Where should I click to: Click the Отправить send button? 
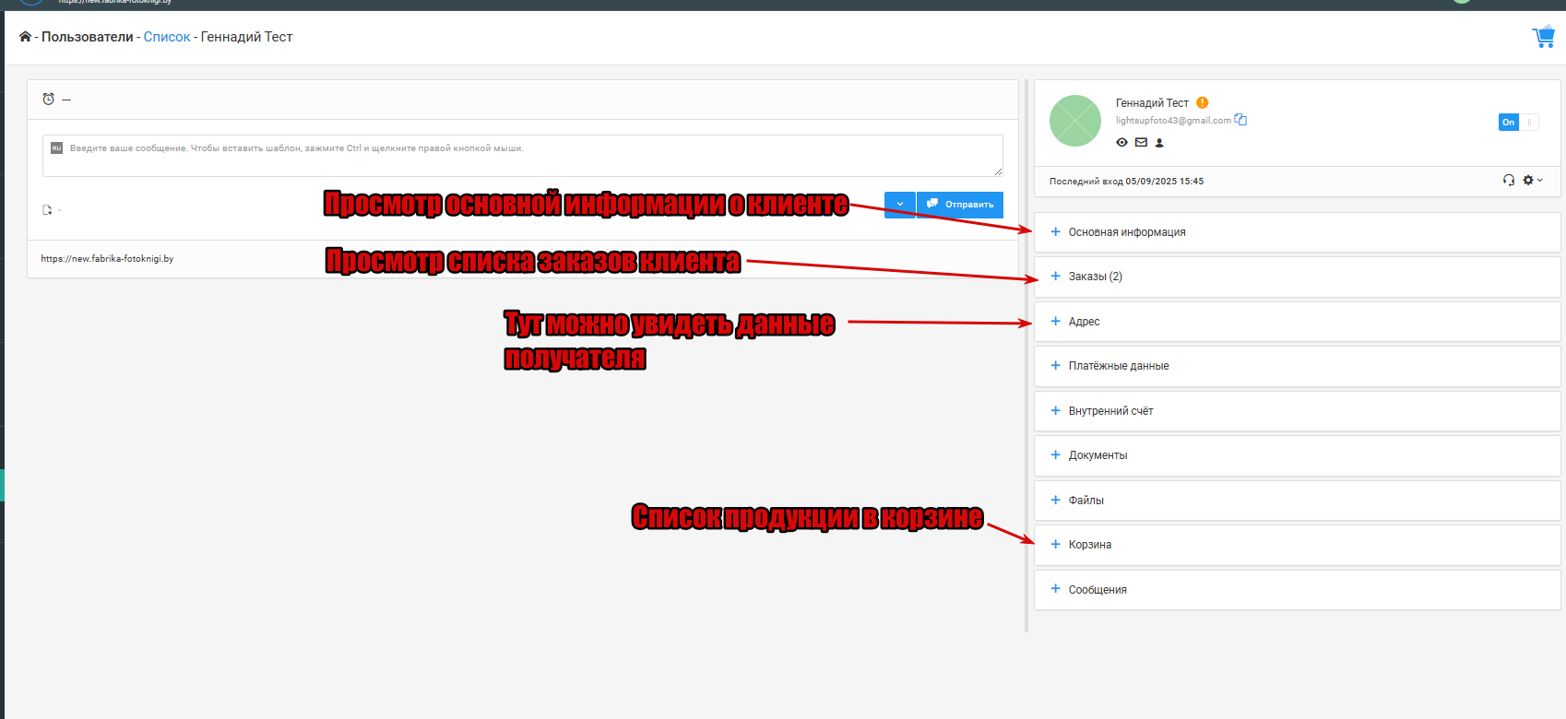click(x=960, y=205)
